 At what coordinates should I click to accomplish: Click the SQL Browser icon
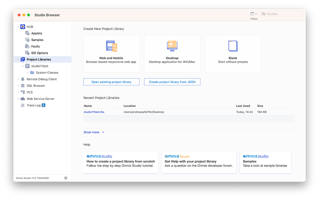[23, 86]
